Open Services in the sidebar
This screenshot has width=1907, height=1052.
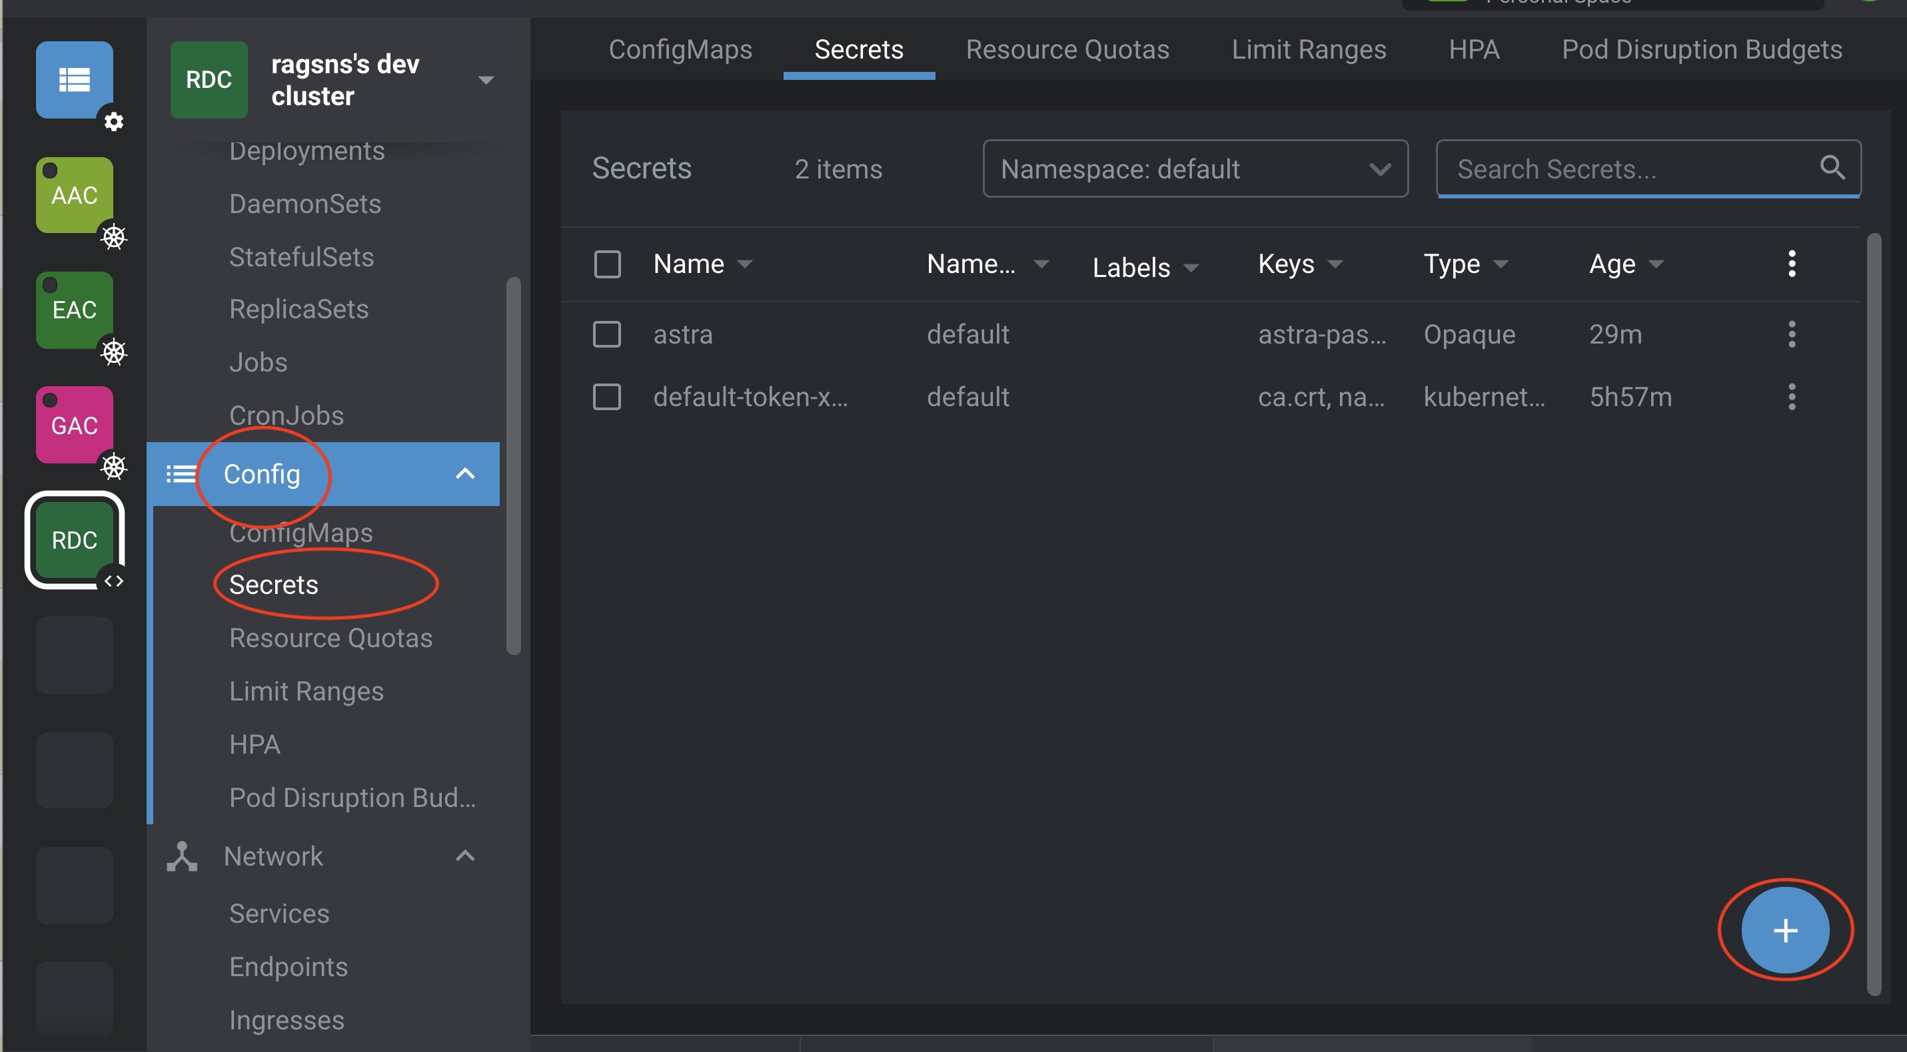point(279,914)
